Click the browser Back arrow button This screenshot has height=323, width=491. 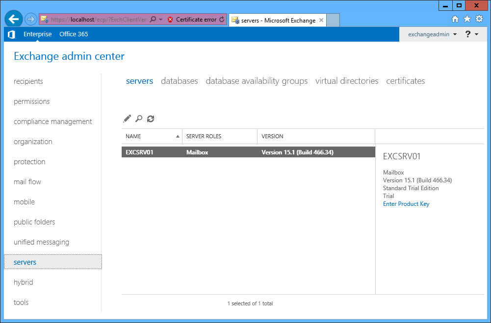coord(13,19)
